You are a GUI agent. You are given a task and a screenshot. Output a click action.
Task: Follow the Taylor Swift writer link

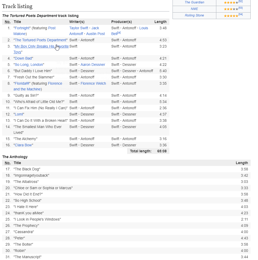[x=79, y=28]
